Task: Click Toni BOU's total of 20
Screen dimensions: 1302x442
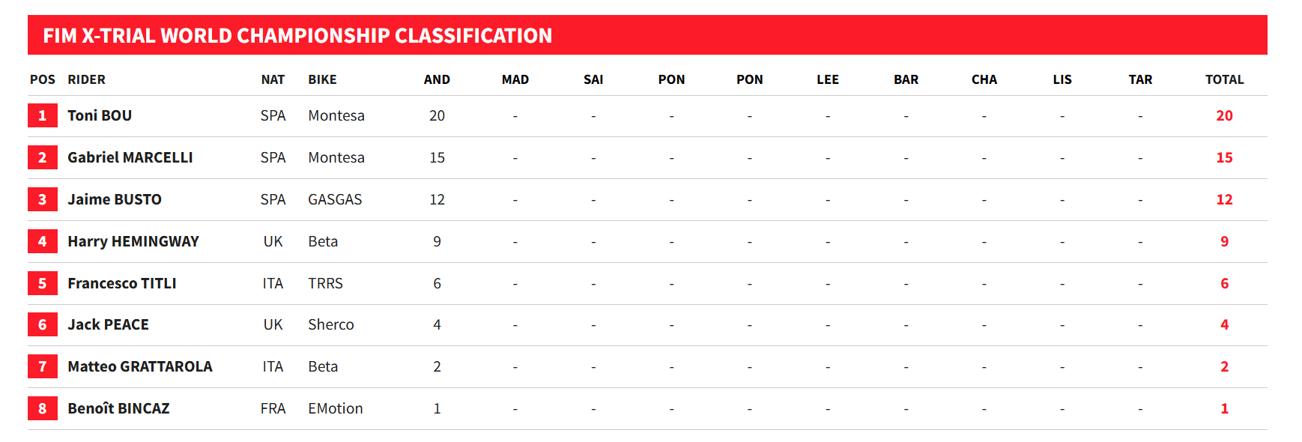Action: tap(1224, 116)
